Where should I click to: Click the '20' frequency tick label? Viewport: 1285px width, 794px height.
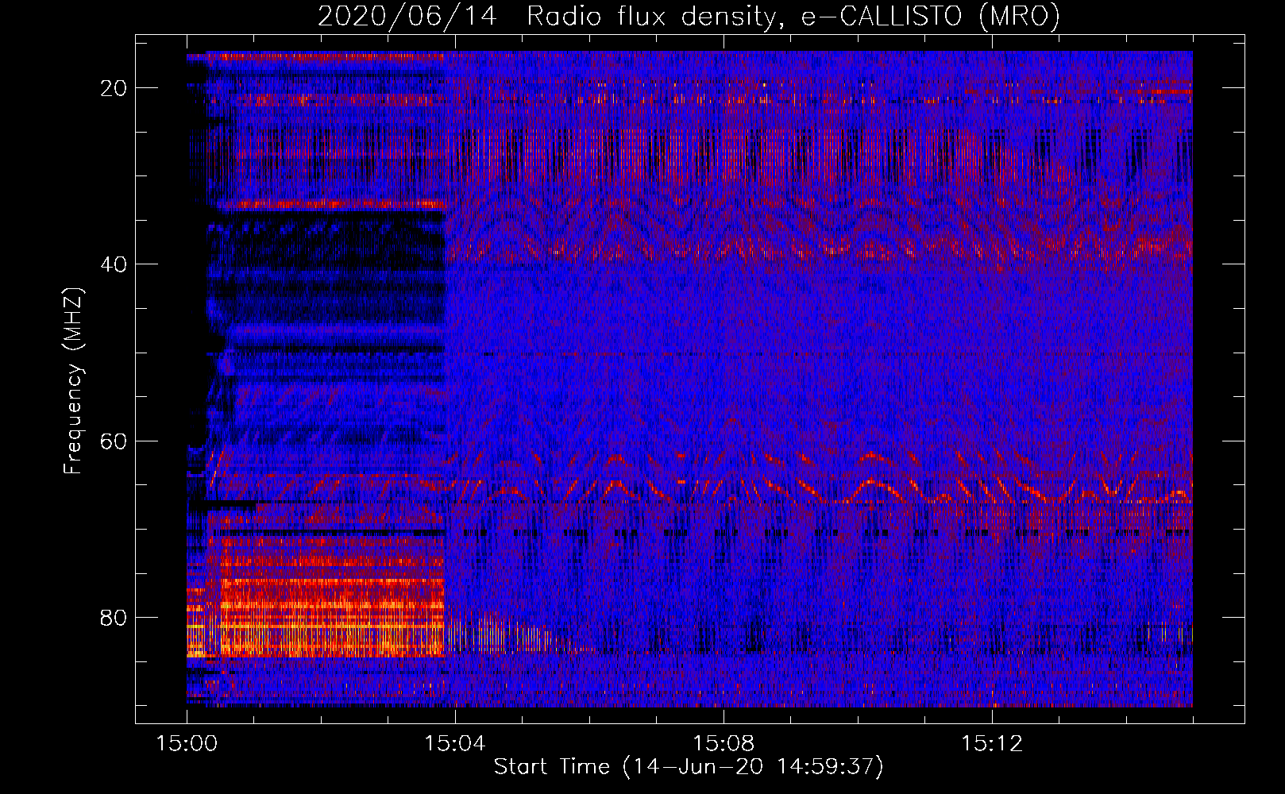114,88
